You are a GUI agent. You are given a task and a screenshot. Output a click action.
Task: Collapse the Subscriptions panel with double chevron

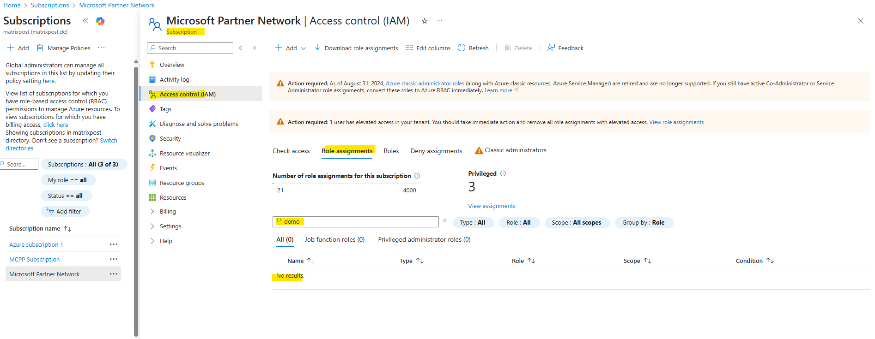pos(85,21)
